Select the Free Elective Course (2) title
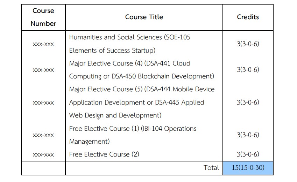Image resolution: width=297 pixels, height=182 pixels. (104, 154)
